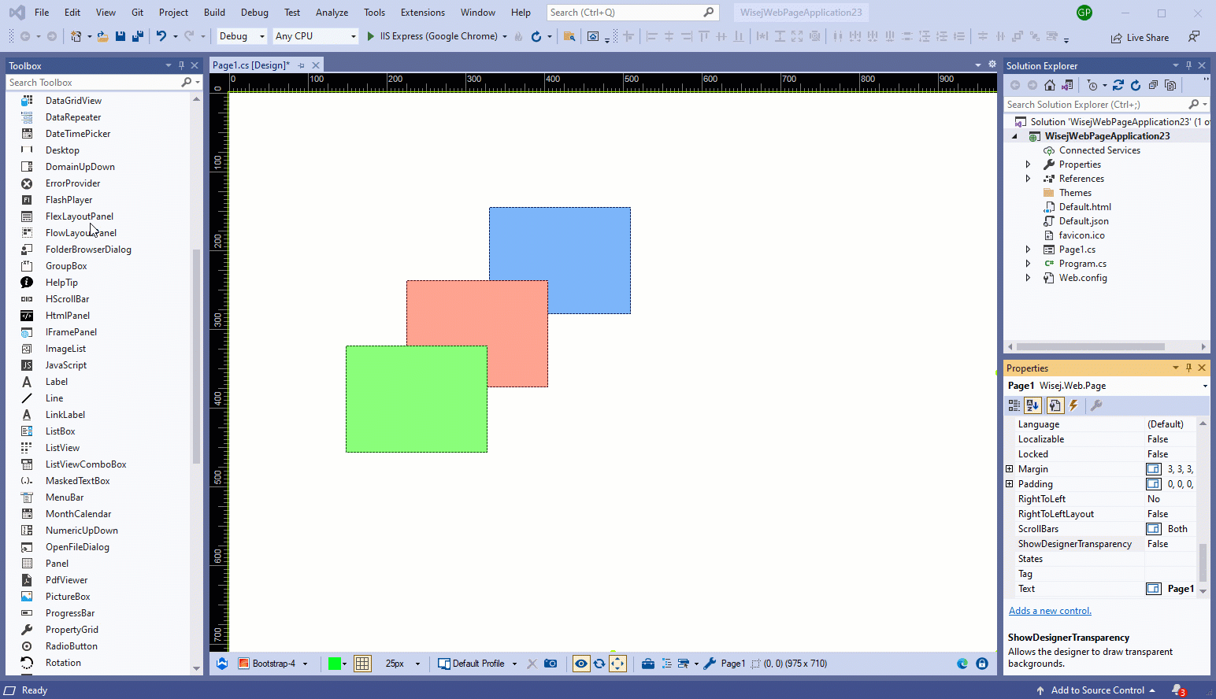Viewport: 1216px width, 699px height.
Task: Select the PictureBox toolbox item
Action: point(68,597)
